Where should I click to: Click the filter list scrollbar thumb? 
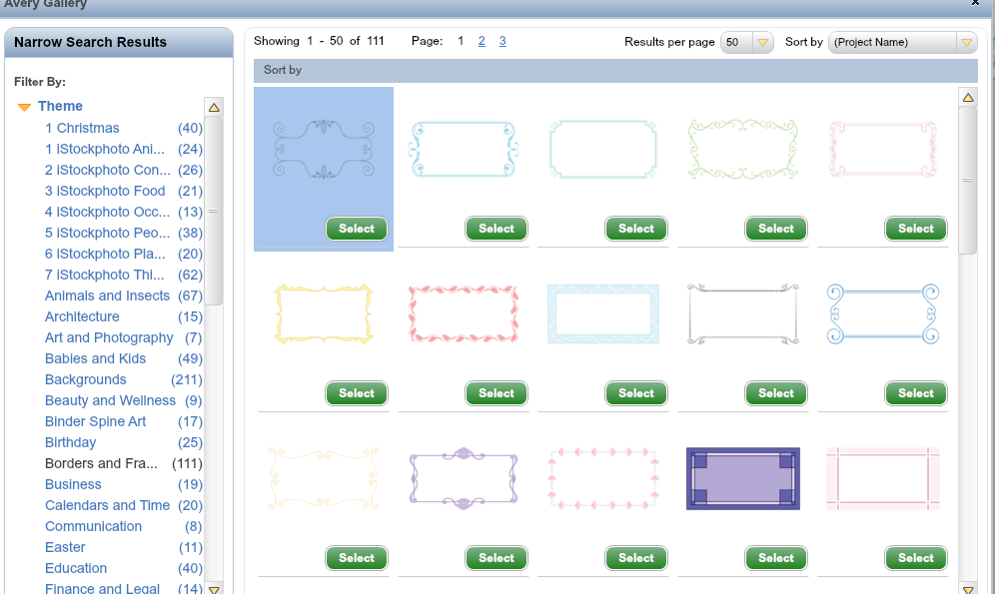pos(214,211)
